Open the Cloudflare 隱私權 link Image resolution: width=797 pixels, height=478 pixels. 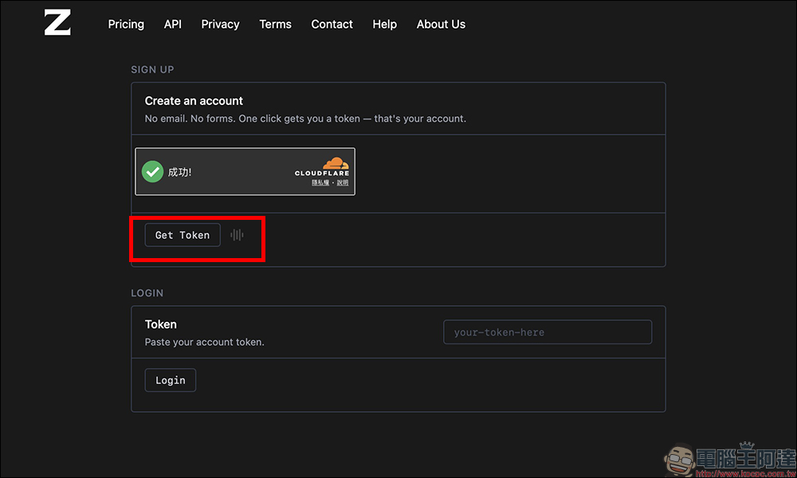(322, 182)
